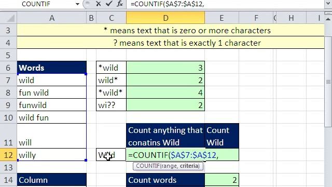Open the Insert Function fx dialog
This screenshot has height=187, width=332.
[x=120, y=4]
